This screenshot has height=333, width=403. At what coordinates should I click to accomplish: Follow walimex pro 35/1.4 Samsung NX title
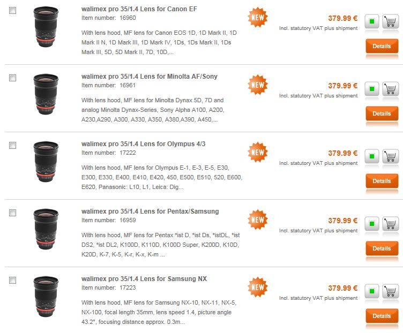[x=144, y=279]
